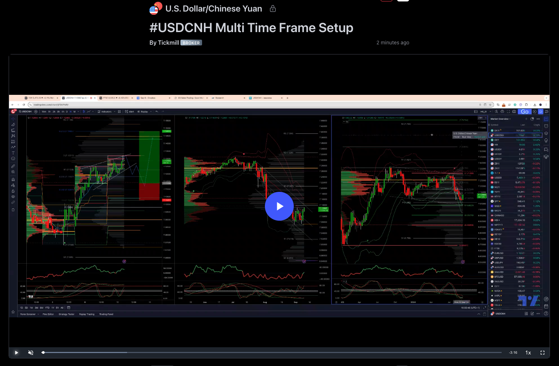Click the US/China flag symbol logo
The height and width of the screenshot is (366, 559).
pos(156,9)
